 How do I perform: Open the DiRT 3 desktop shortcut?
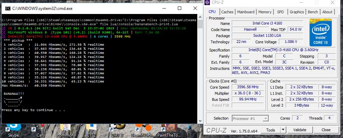[117, 131]
